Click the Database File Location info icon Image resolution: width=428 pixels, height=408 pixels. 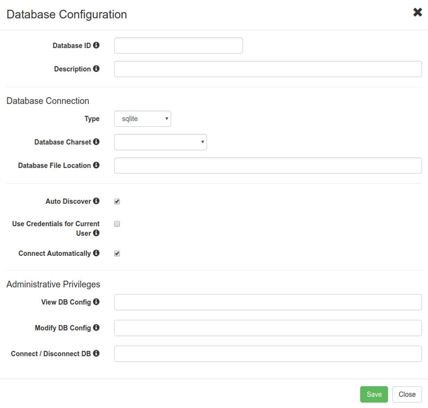pos(96,165)
